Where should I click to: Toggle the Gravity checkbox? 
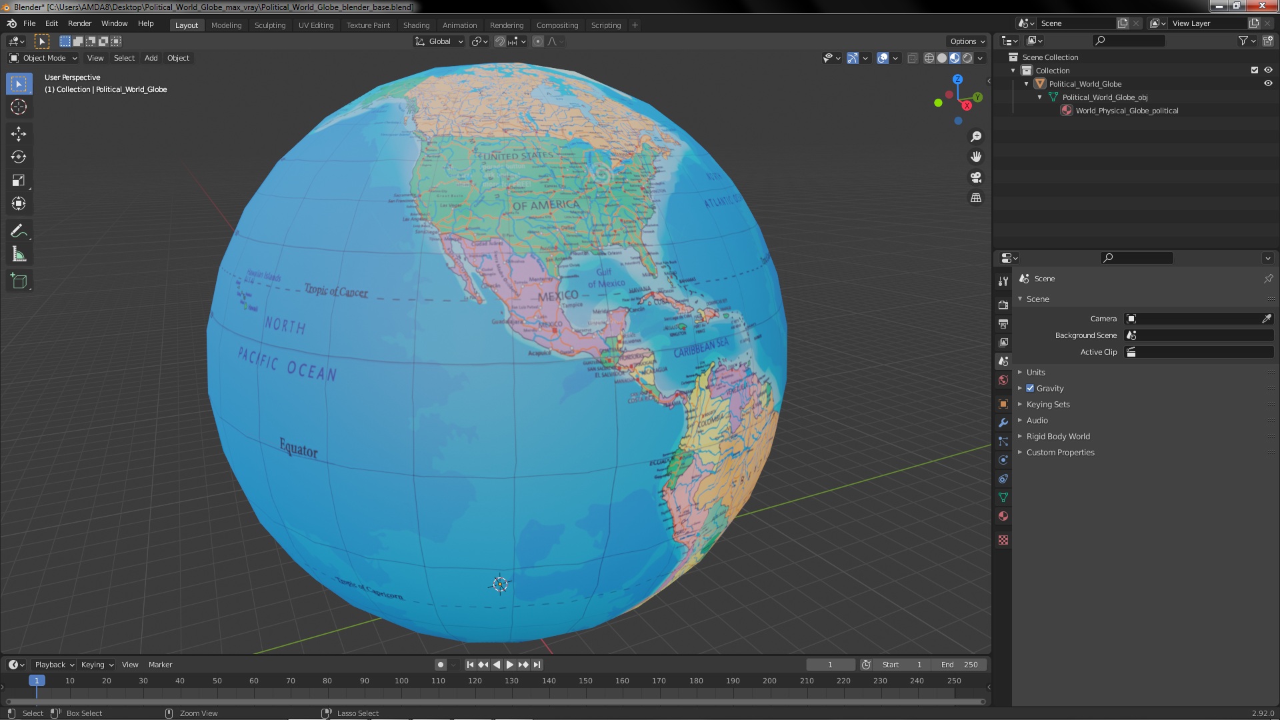coord(1030,389)
